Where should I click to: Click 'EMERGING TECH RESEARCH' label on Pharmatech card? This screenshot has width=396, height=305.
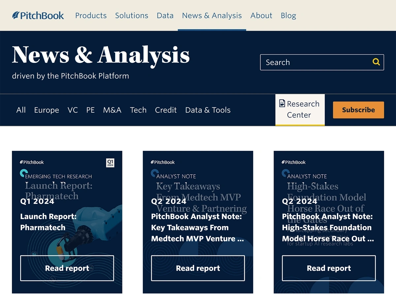click(58, 177)
